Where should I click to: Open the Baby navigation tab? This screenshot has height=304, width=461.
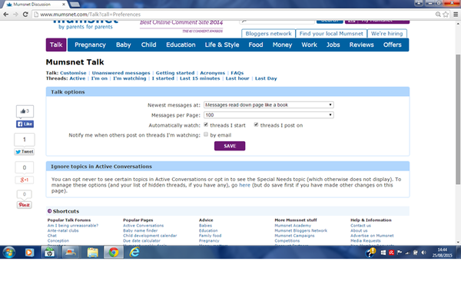point(124,45)
